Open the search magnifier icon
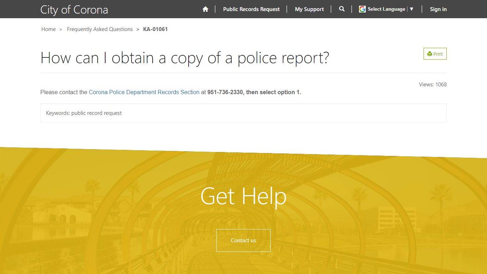 [x=342, y=9]
